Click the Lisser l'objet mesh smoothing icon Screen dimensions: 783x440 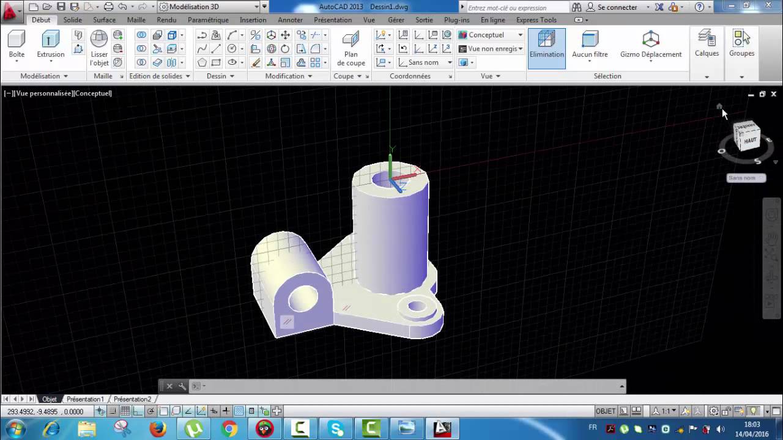(98, 40)
